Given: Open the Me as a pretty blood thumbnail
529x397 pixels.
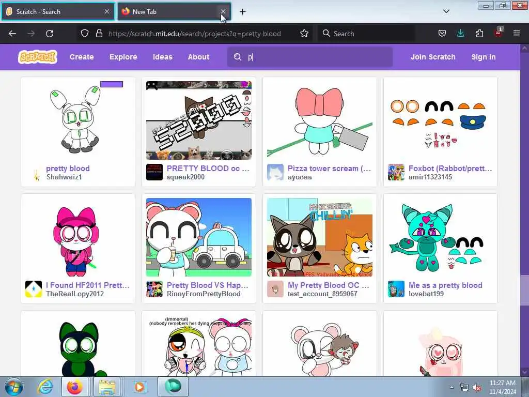Looking at the screenshot, I should point(440,237).
